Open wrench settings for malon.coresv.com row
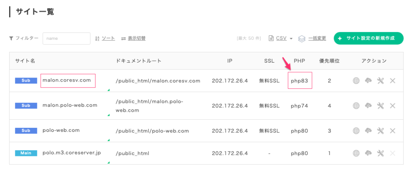The width and height of the screenshot is (411, 172). (380, 81)
